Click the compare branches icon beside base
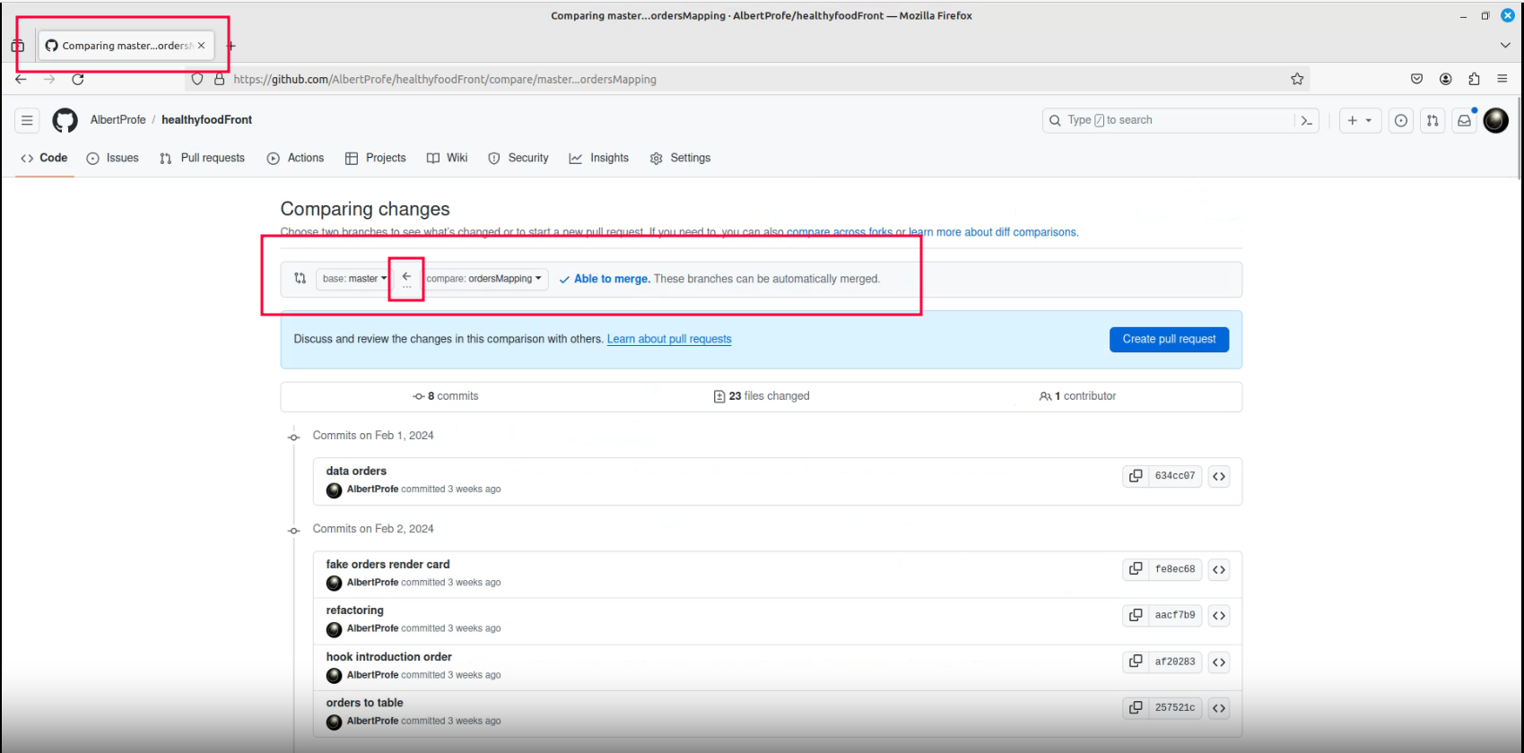Screen dimensions: 1524x753 [x=300, y=279]
